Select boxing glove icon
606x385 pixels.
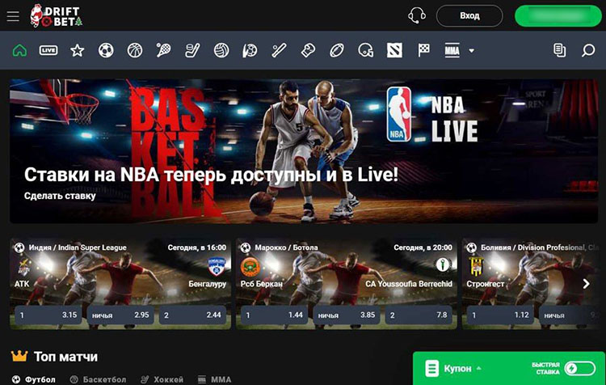click(308, 50)
